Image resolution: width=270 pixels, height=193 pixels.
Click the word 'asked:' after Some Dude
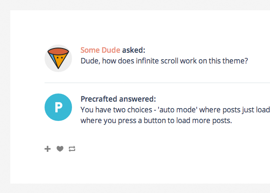point(134,50)
